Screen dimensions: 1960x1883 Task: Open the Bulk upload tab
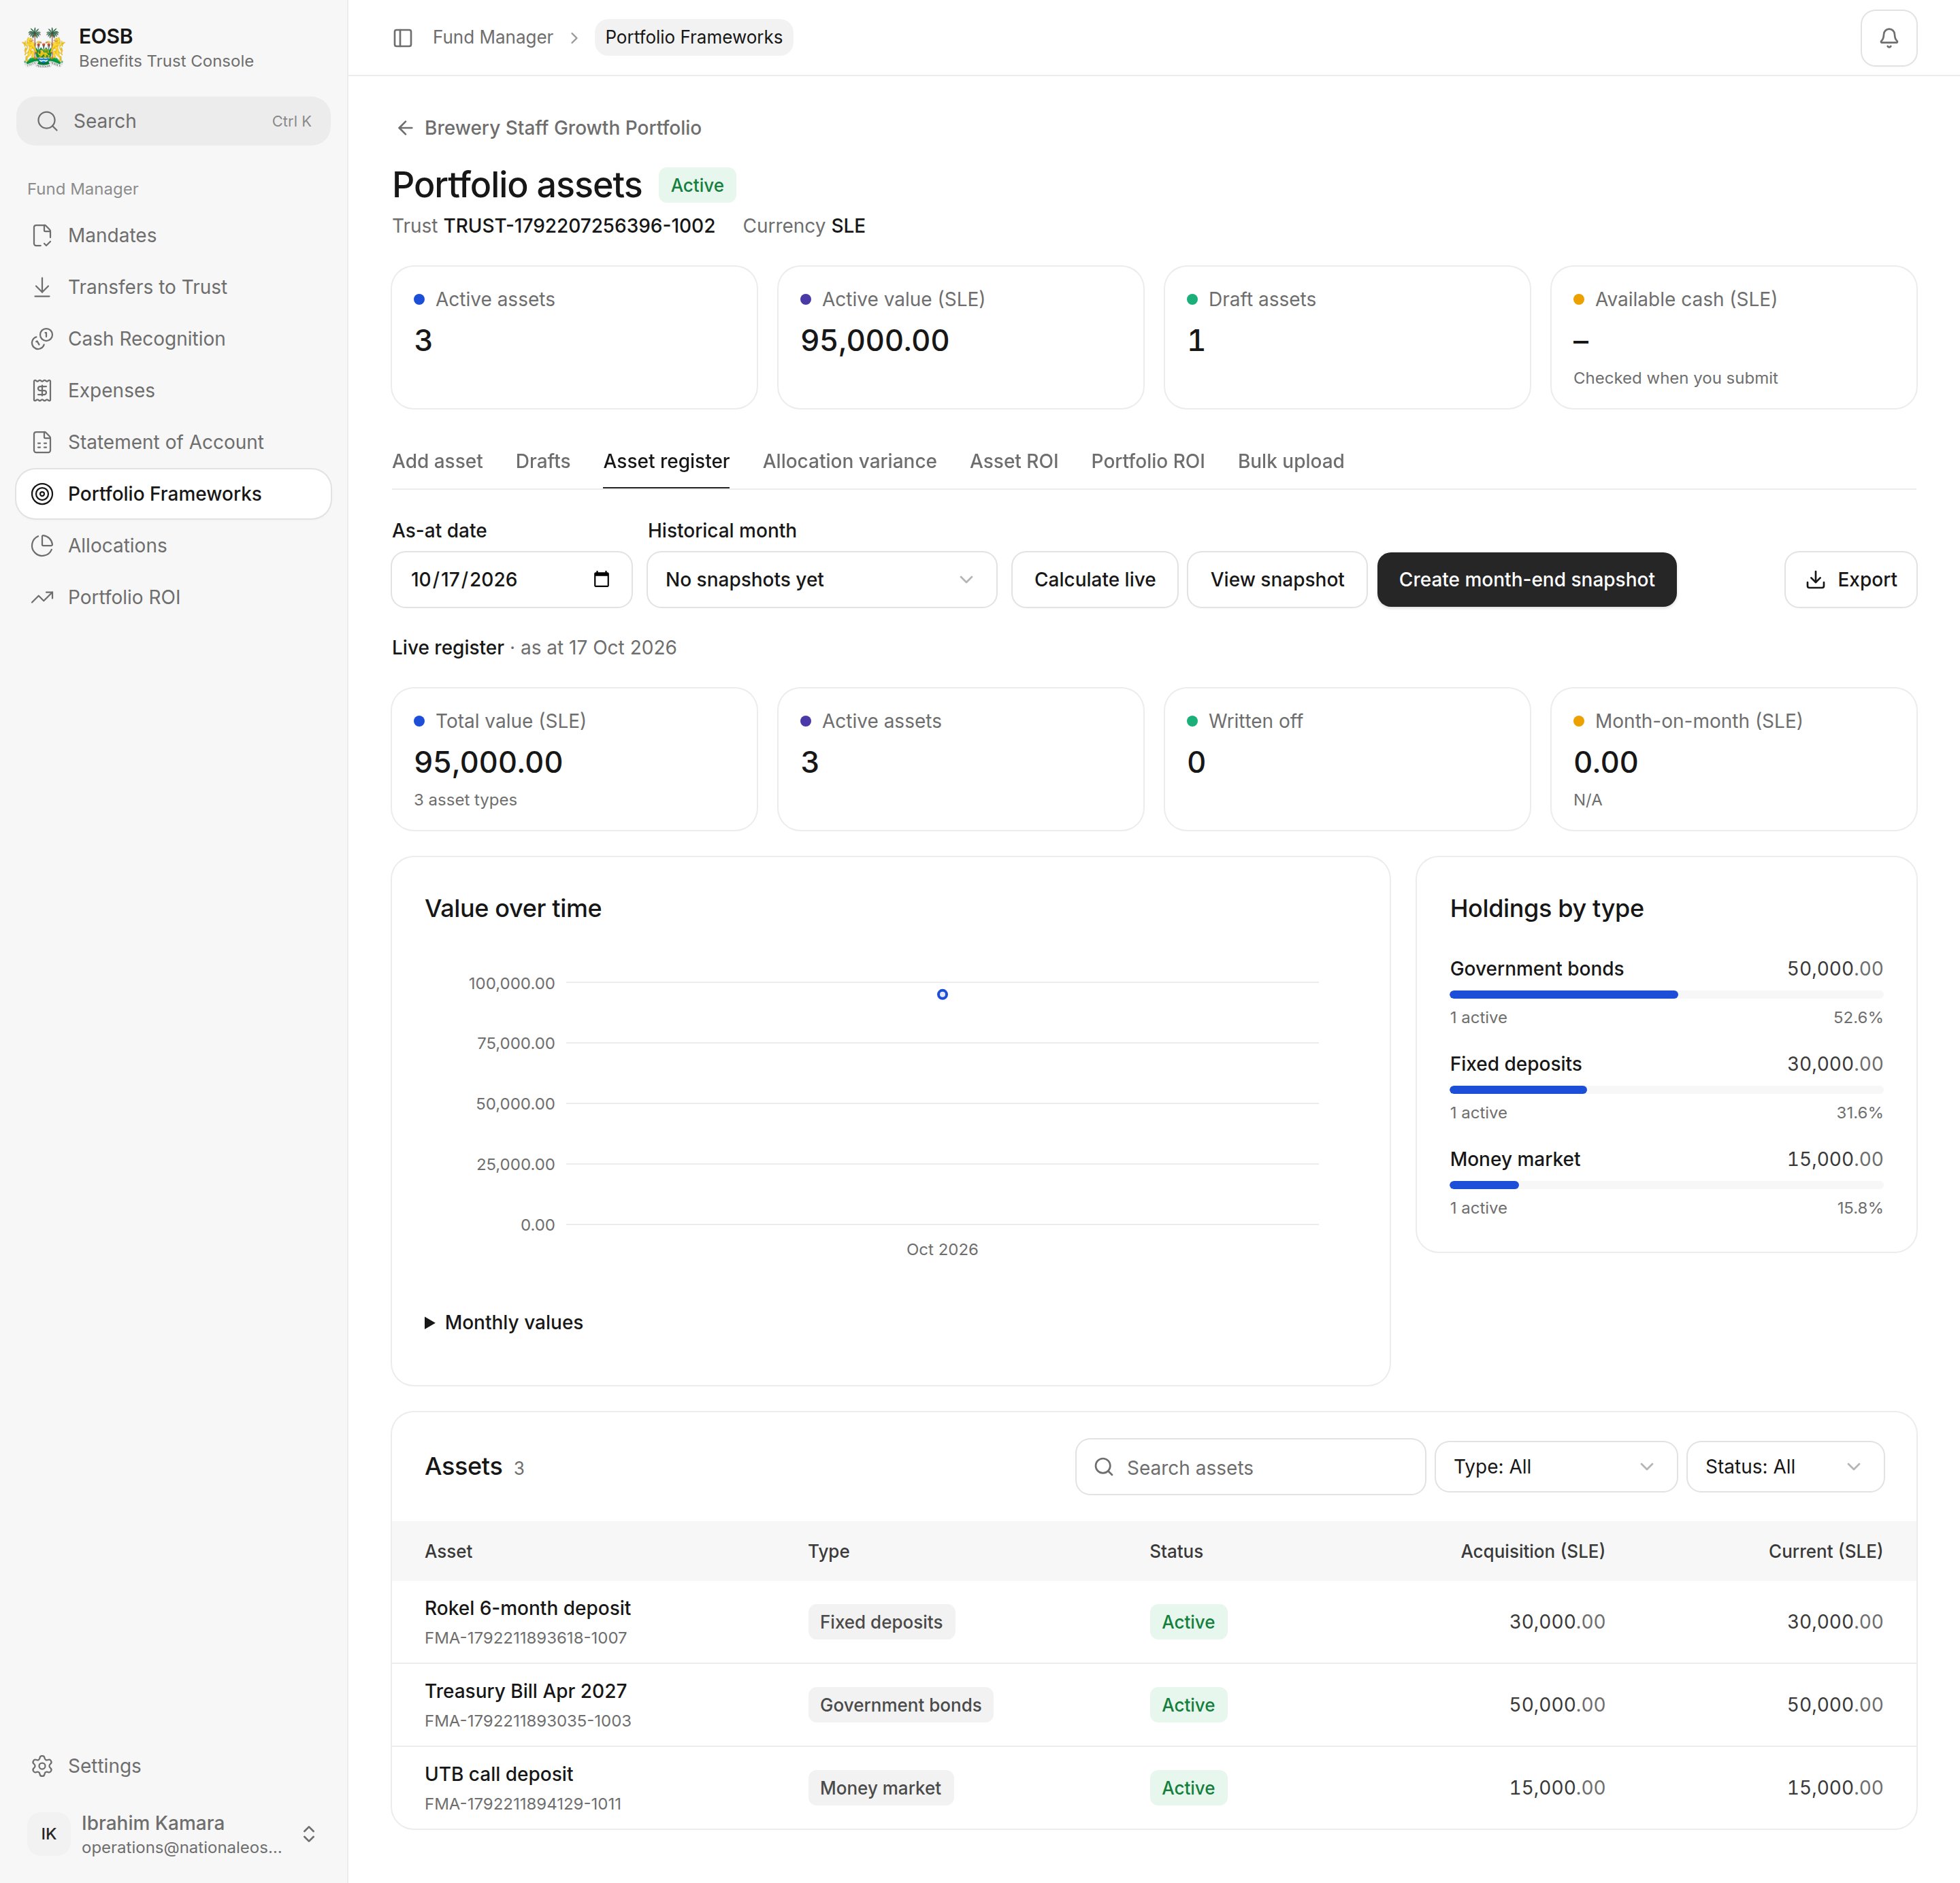click(1290, 462)
